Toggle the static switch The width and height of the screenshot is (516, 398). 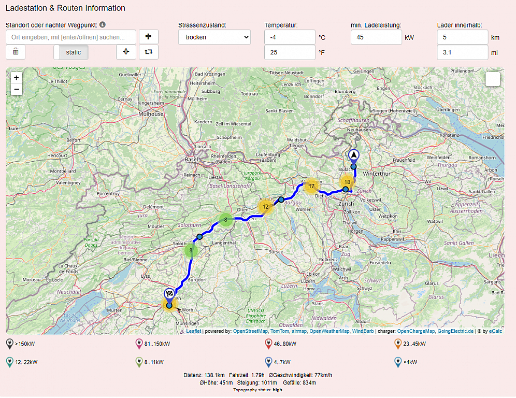tap(71, 52)
